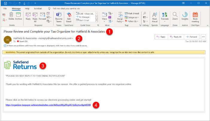Click the email subject line text
This screenshot has height=121, width=210.
(x=54, y=32)
